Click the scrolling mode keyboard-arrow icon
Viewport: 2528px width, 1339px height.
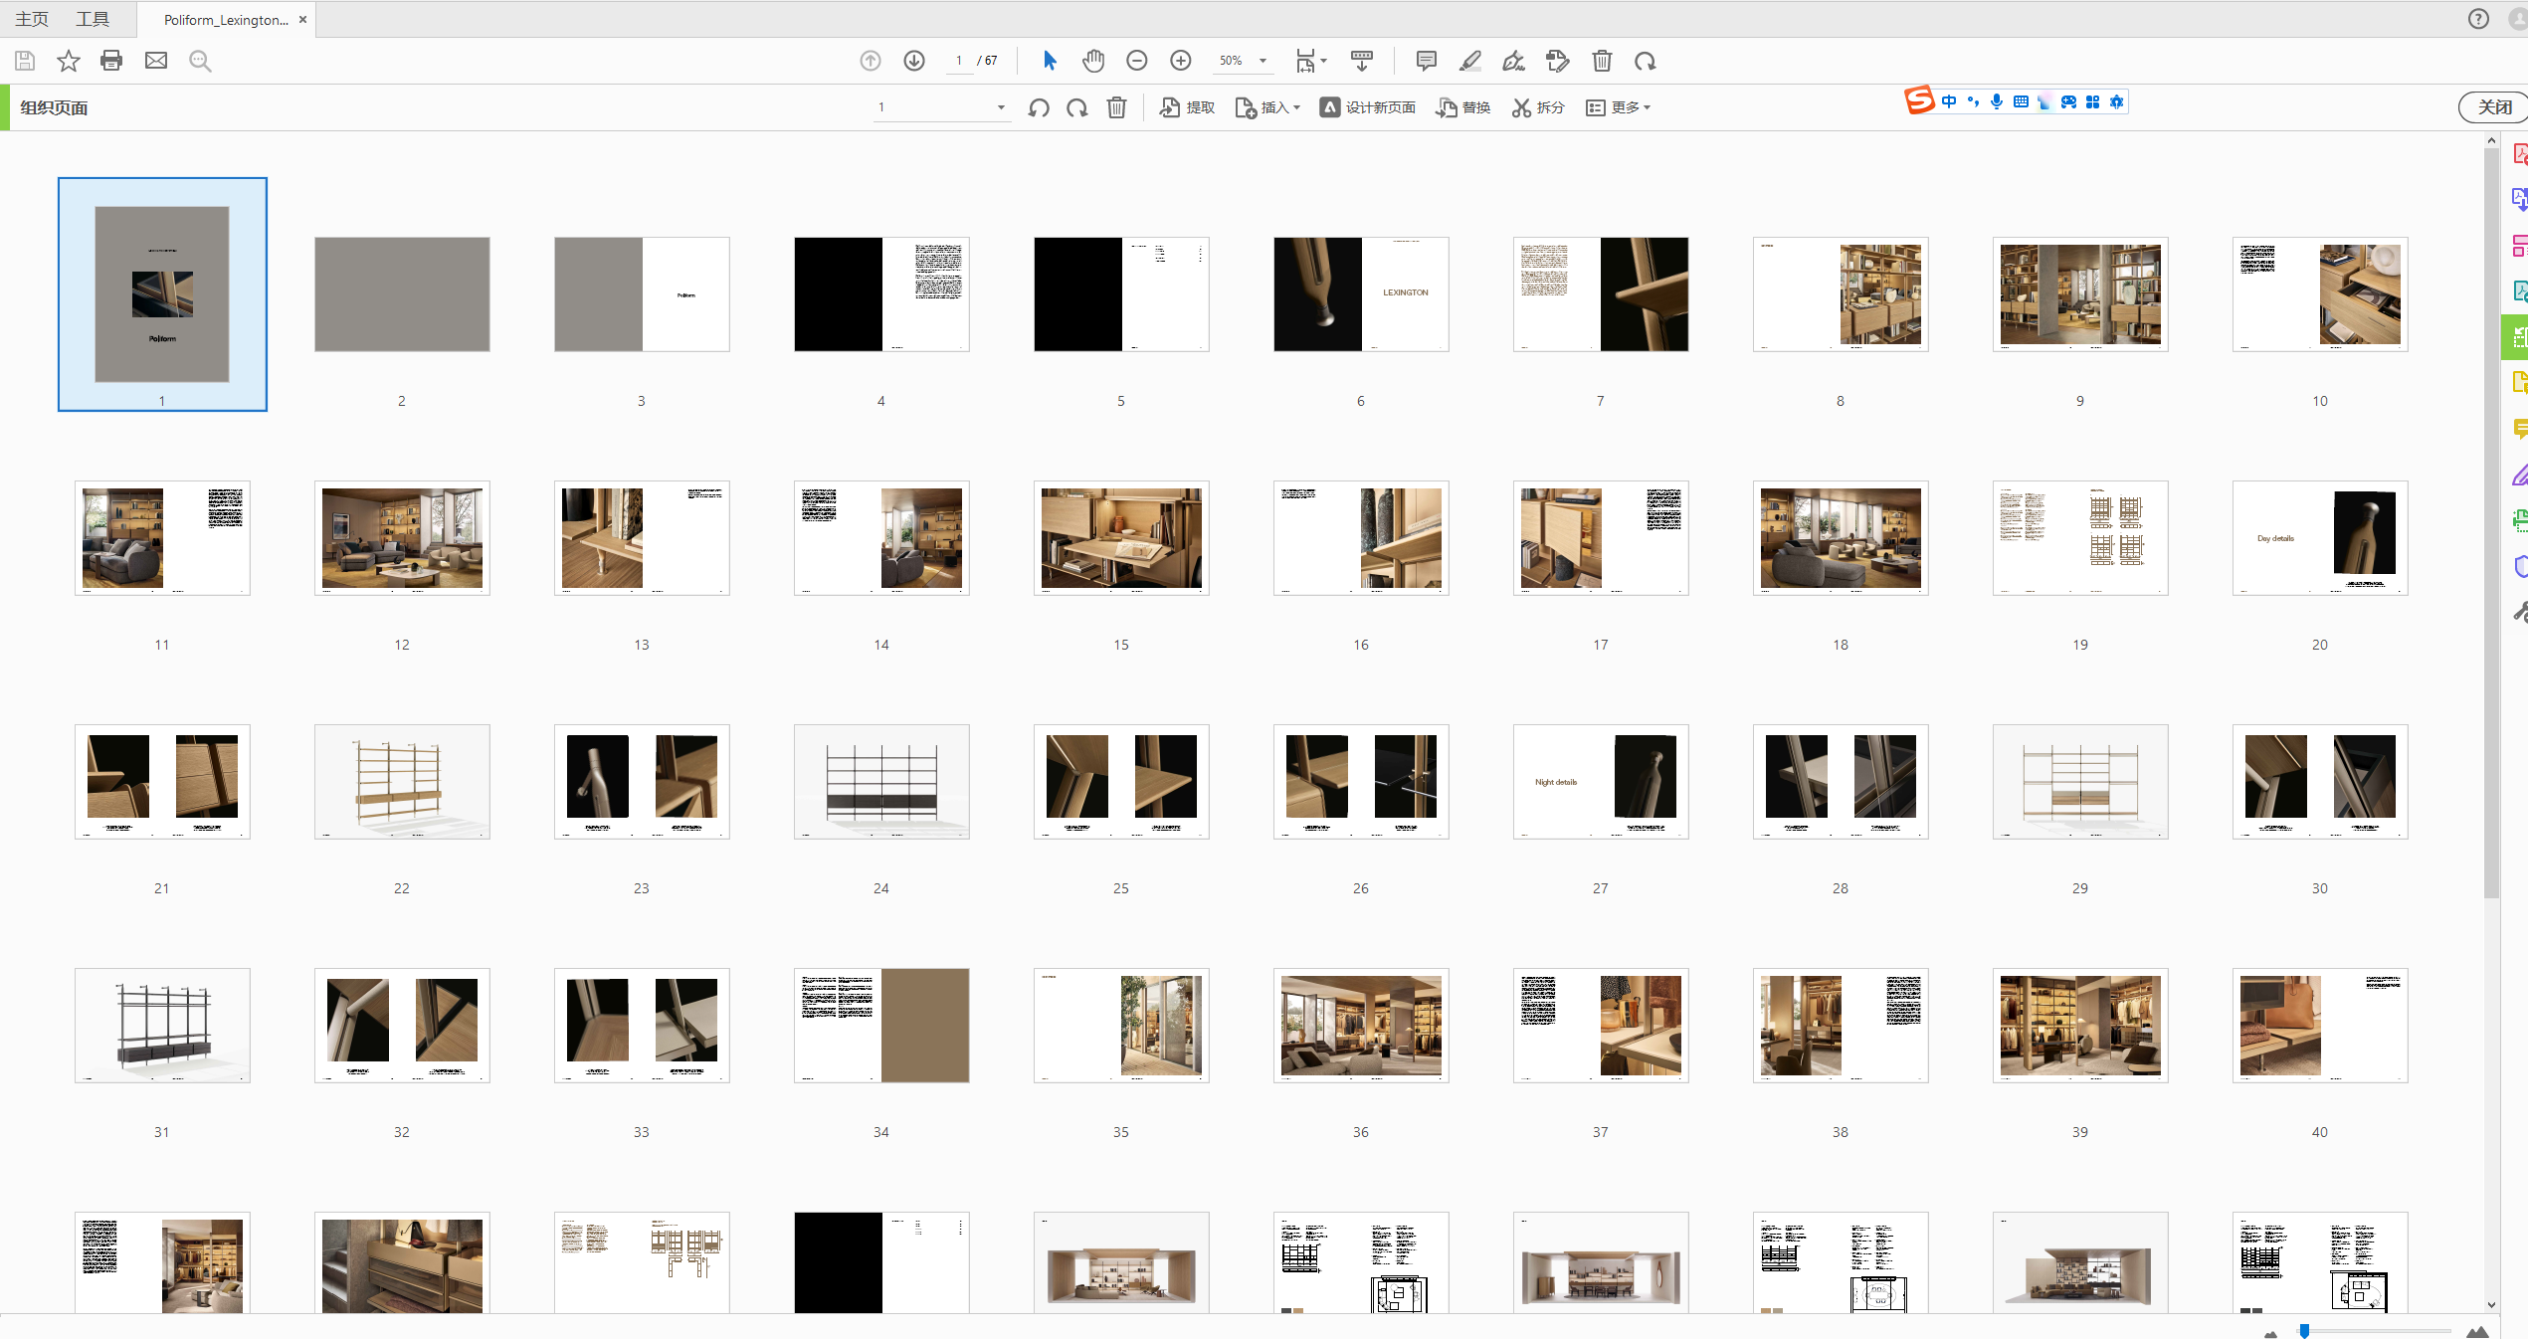coord(1362,61)
